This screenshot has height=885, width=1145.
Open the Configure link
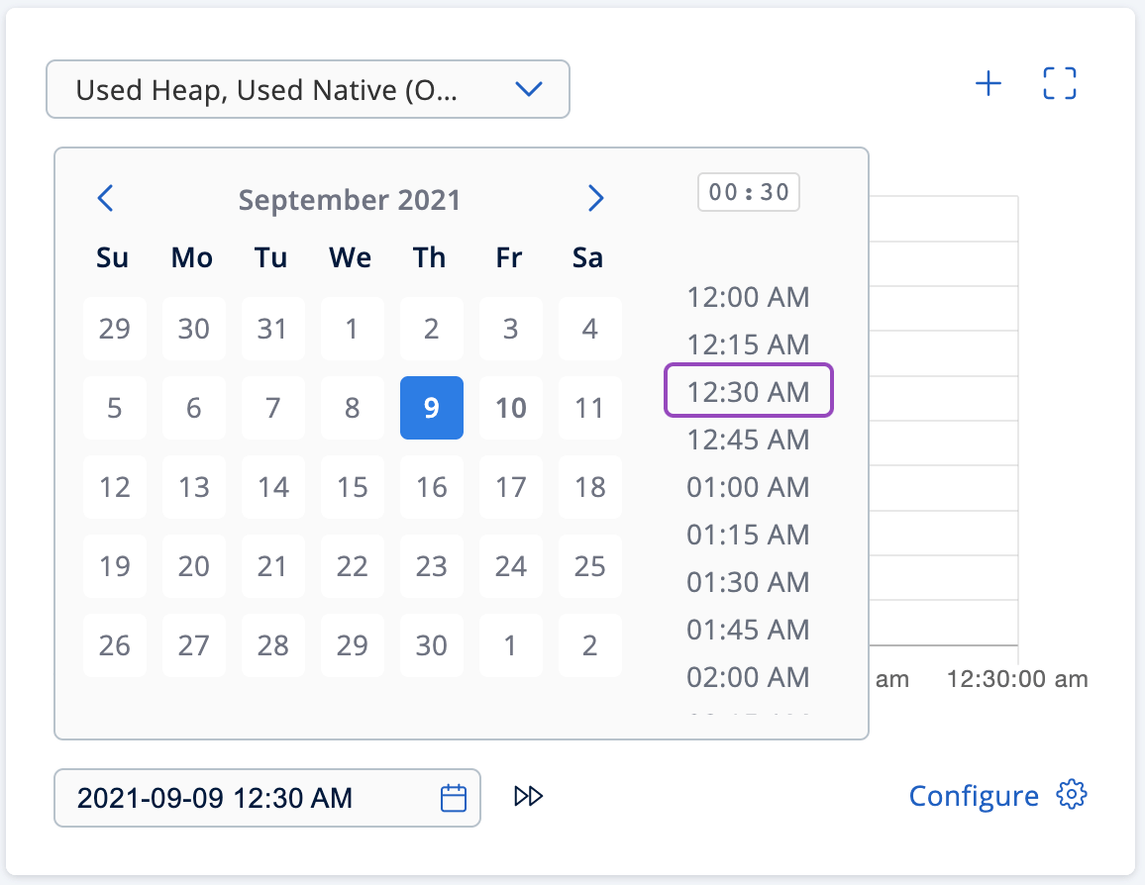point(974,796)
